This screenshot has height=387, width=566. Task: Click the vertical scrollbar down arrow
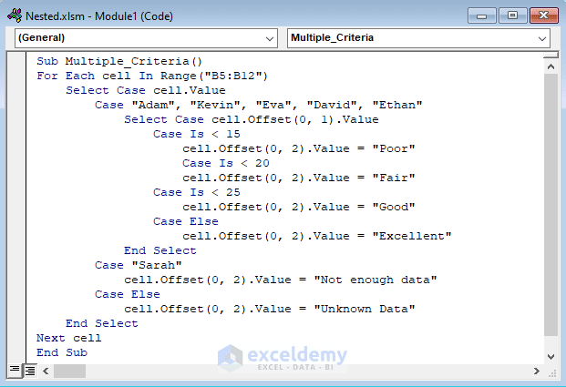point(551,357)
